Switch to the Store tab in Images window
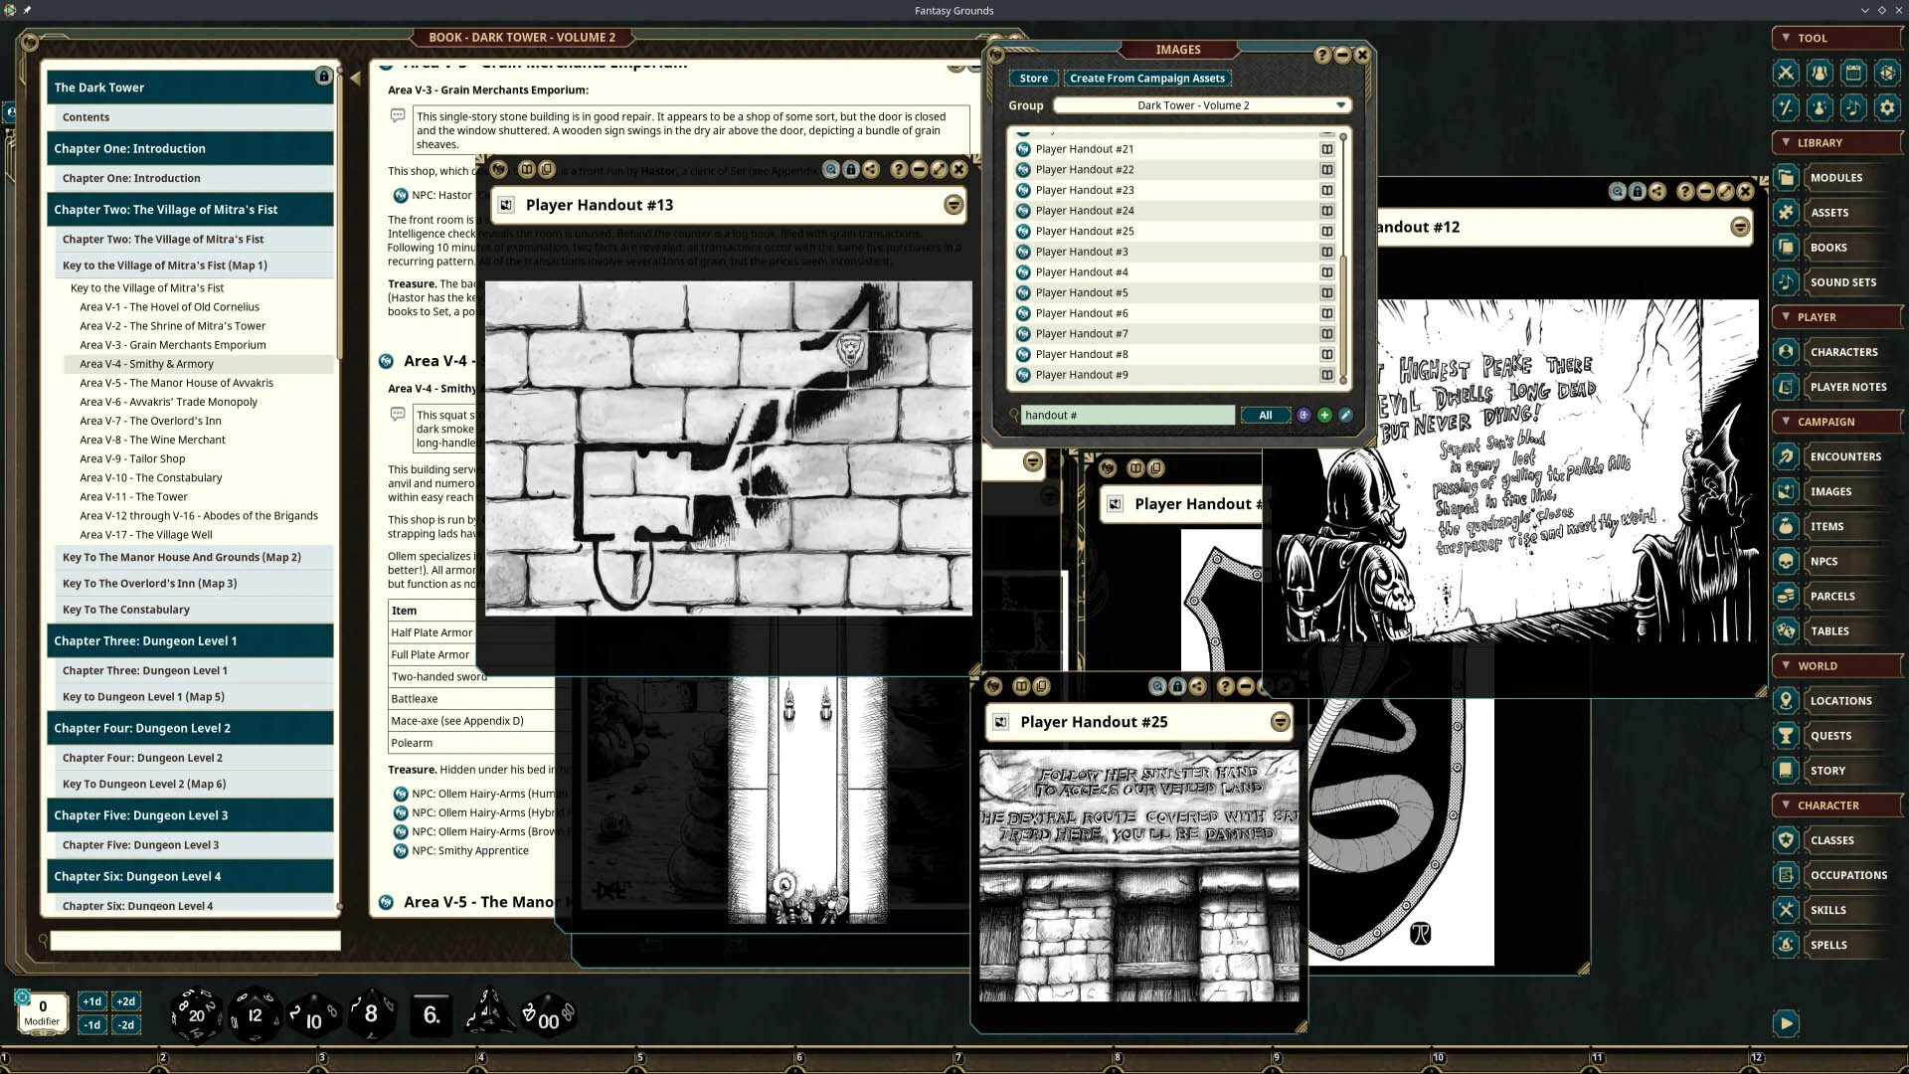This screenshot has height=1074, width=1909. click(1033, 78)
